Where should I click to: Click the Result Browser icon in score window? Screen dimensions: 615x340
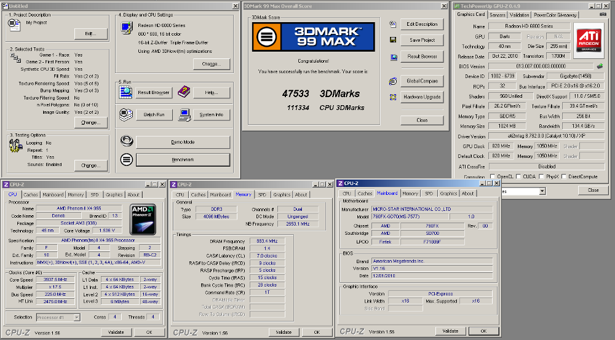[x=394, y=57]
